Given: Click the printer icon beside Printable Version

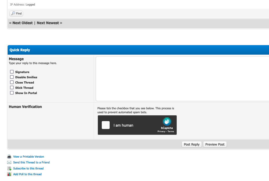Looking at the screenshot, I should pos(9,157).
